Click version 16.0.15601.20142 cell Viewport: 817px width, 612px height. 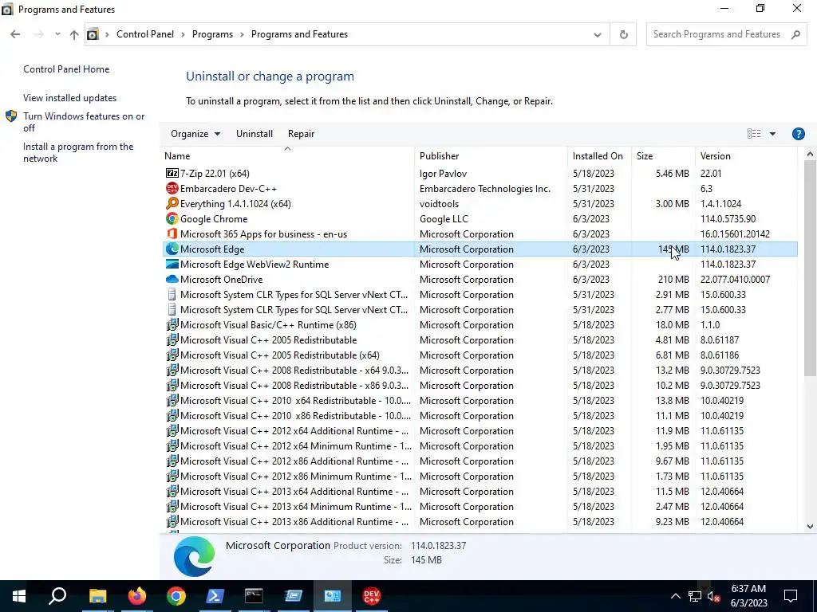(x=735, y=234)
